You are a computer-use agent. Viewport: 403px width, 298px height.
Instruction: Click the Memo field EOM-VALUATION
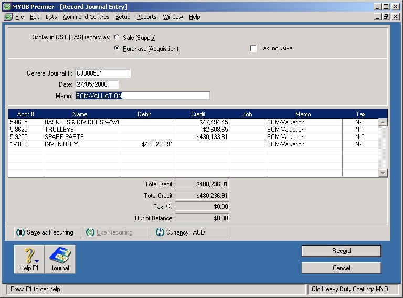point(142,96)
